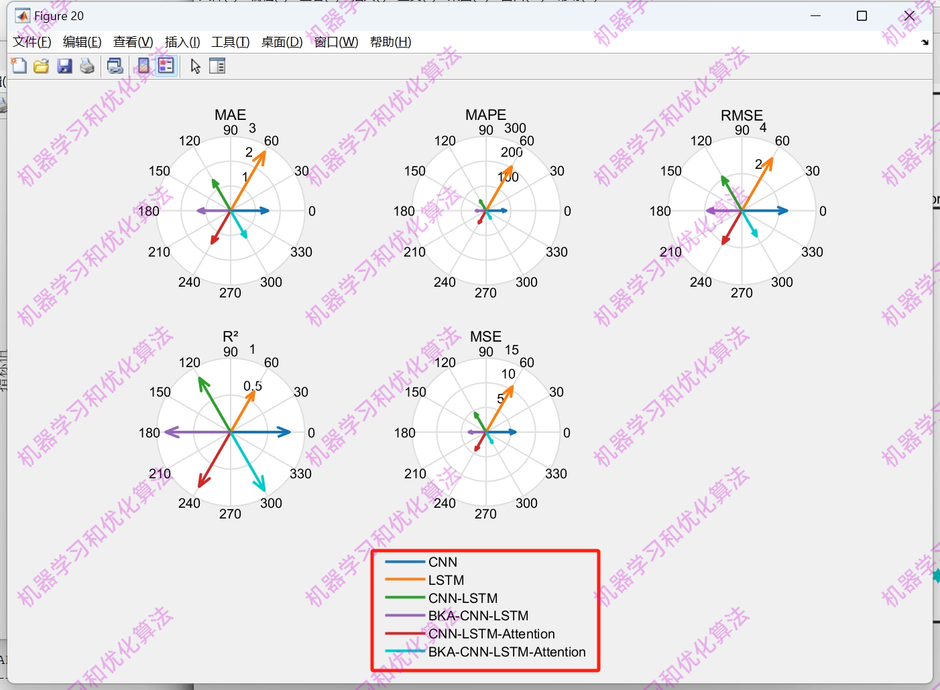This screenshot has width=940, height=690.
Task: Insert a colorbar using the toolbar icon
Action: pos(143,66)
